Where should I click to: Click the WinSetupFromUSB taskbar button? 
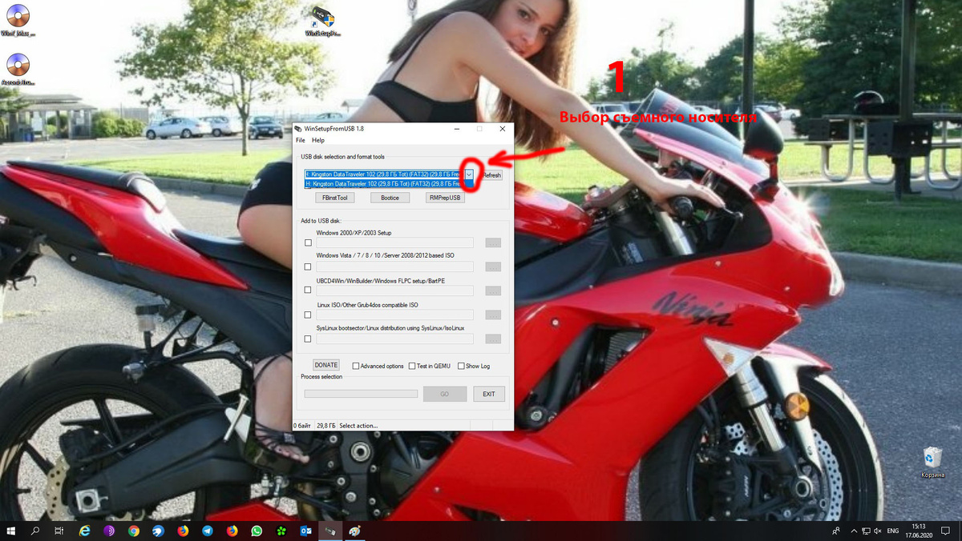(330, 531)
